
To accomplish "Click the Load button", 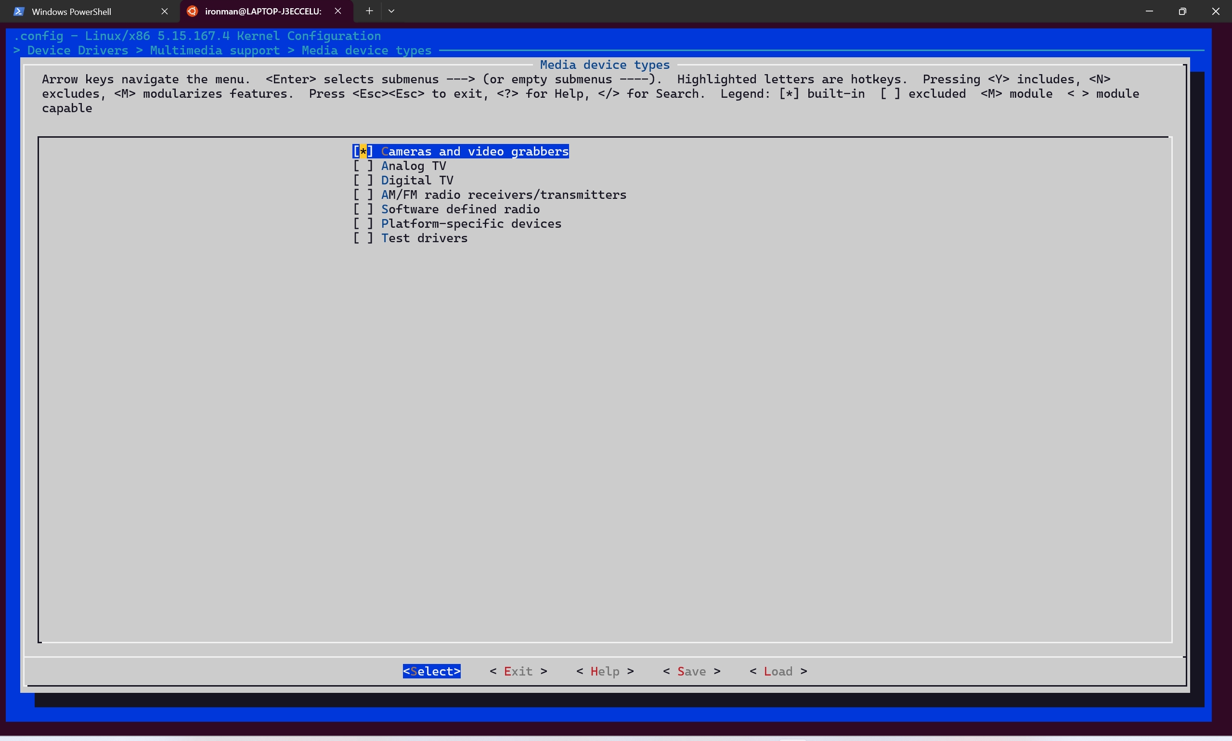I will point(778,671).
